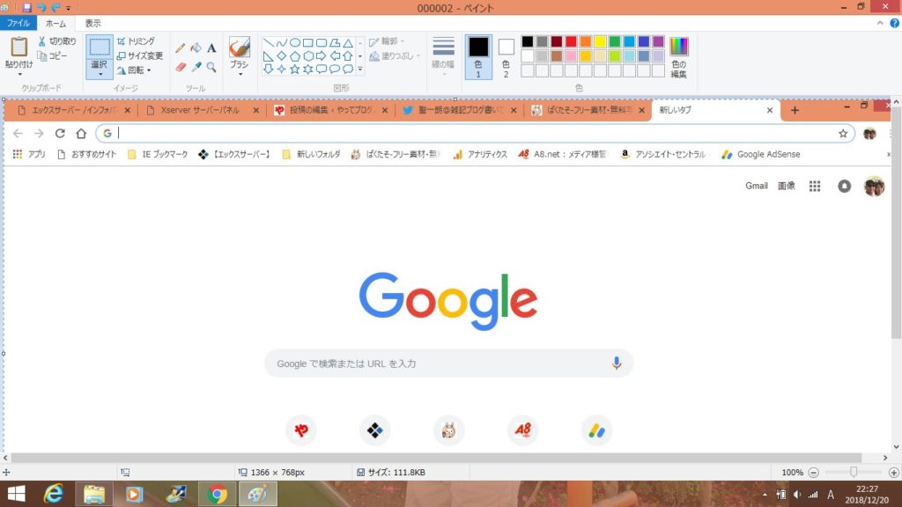Click the microphone voice search icon
The height and width of the screenshot is (507, 902).
616,364
